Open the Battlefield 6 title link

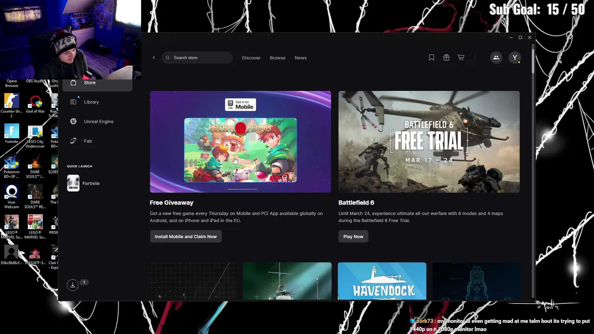[356, 203]
